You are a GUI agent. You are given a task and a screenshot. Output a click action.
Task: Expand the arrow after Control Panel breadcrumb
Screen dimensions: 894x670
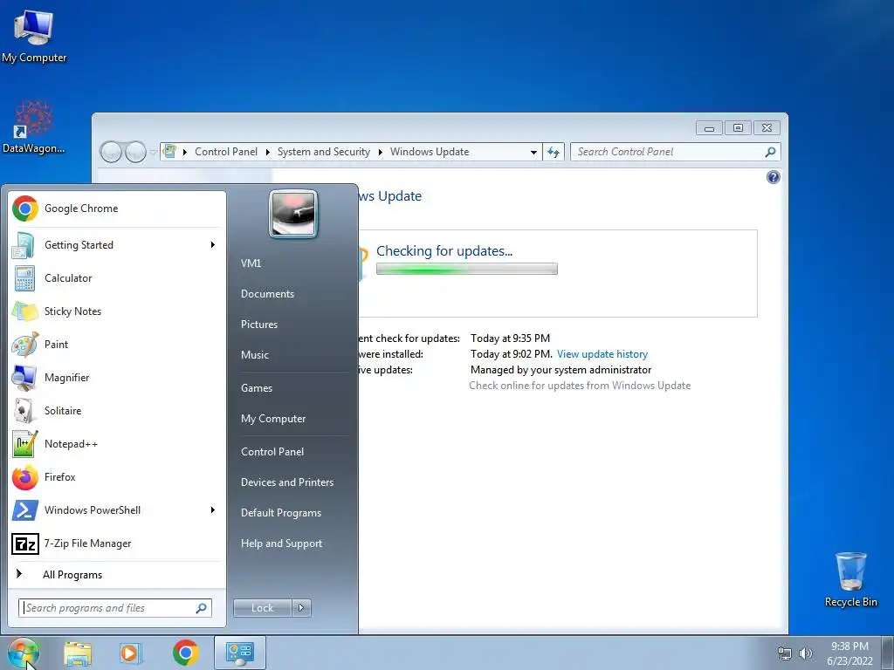click(x=267, y=152)
